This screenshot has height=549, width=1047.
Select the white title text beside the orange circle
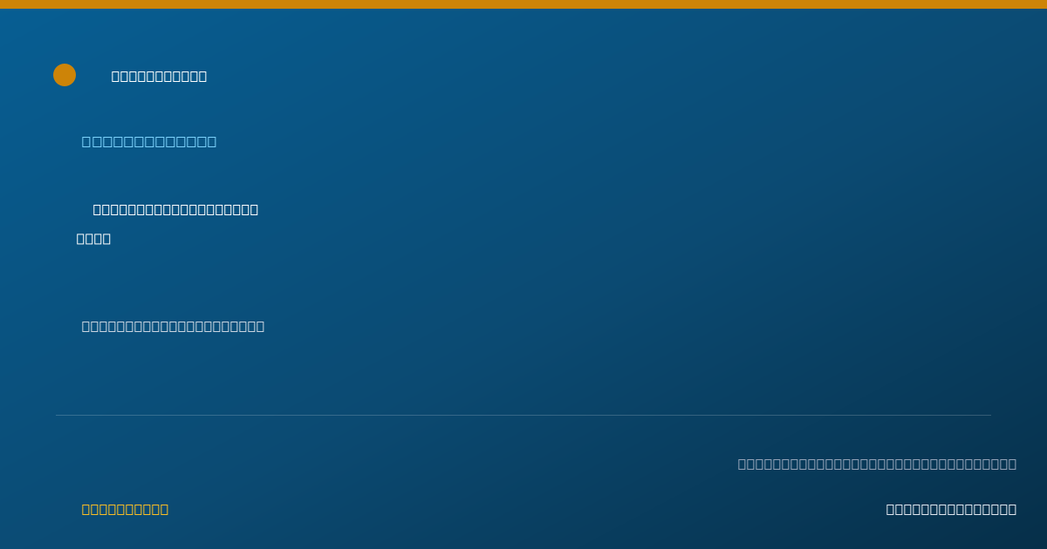pyautogui.click(x=159, y=76)
